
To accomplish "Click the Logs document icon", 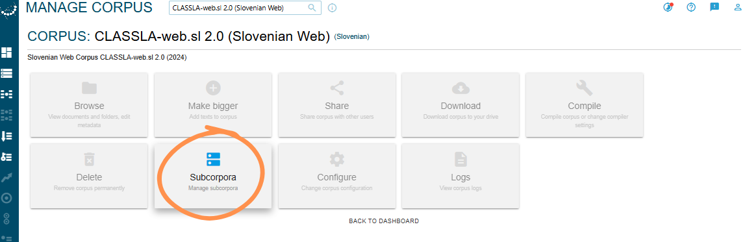I will (x=461, y=159).
